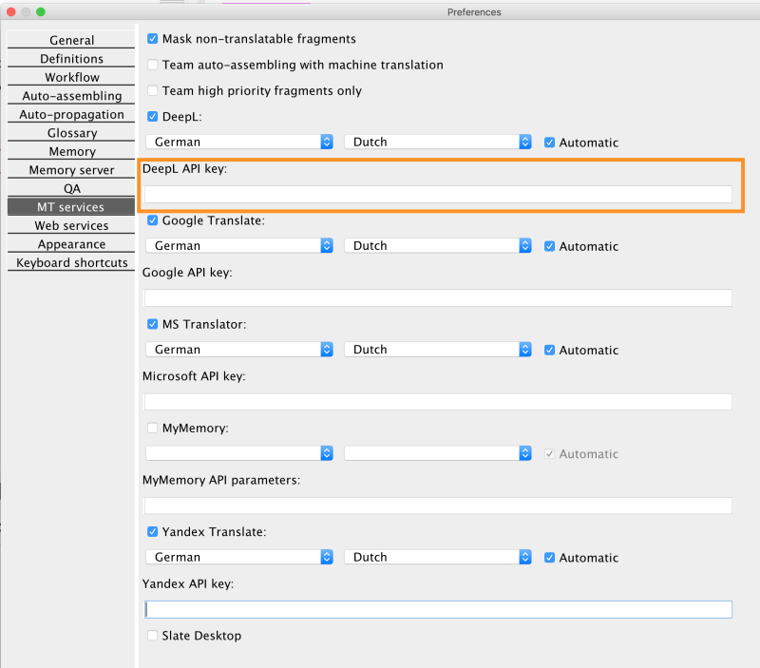Open MS Translator target language dropdown
Screen dimensions: 760x668
click(438, 349)
